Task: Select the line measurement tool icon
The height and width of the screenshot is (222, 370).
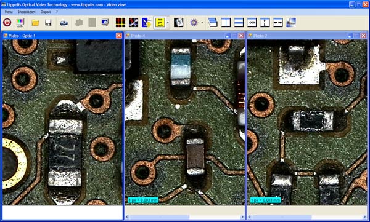Action: 133,23
